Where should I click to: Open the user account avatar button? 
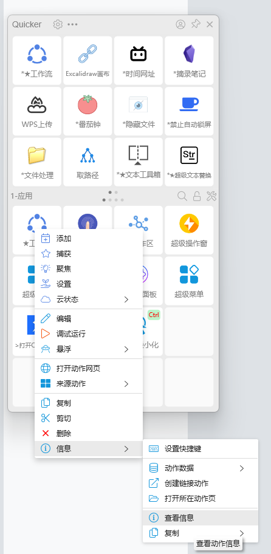pos(180,24)
